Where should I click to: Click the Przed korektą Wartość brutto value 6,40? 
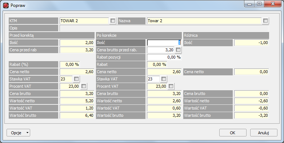click(x=77, y=115)
